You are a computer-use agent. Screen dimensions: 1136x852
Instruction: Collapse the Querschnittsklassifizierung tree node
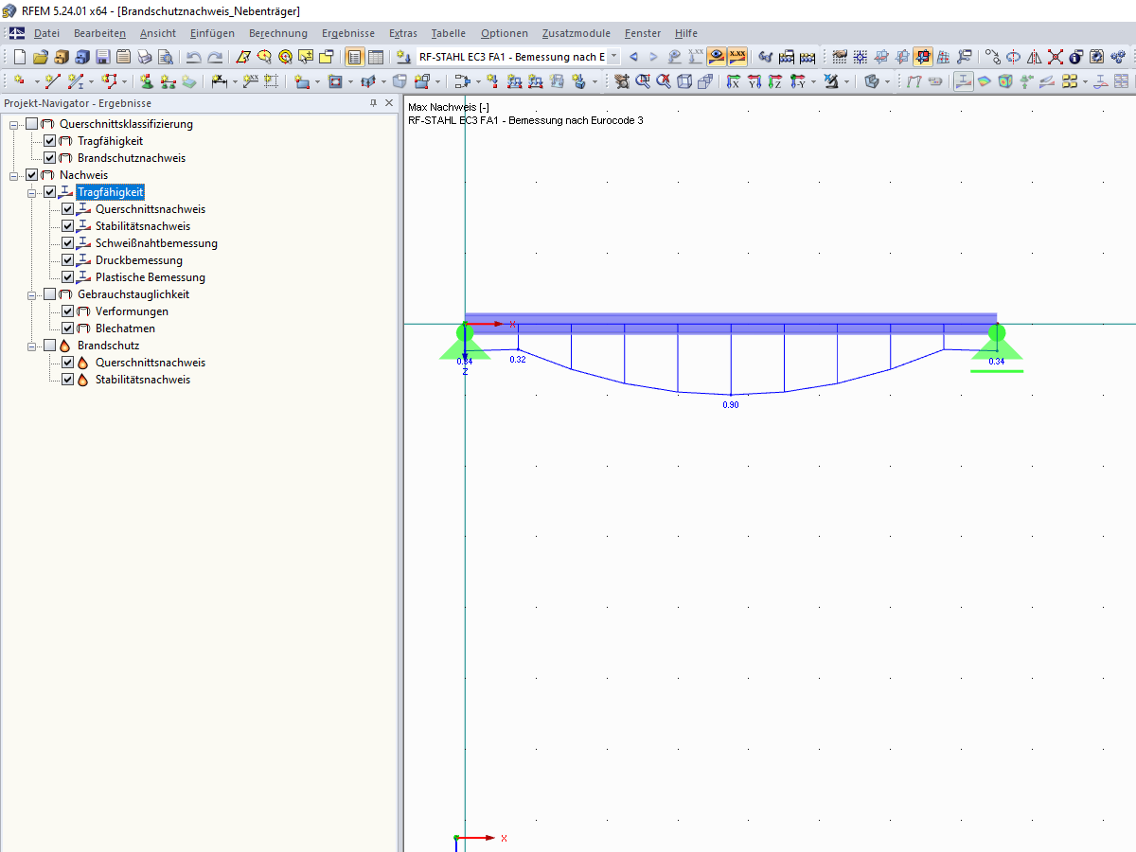[x=14, y=124]
